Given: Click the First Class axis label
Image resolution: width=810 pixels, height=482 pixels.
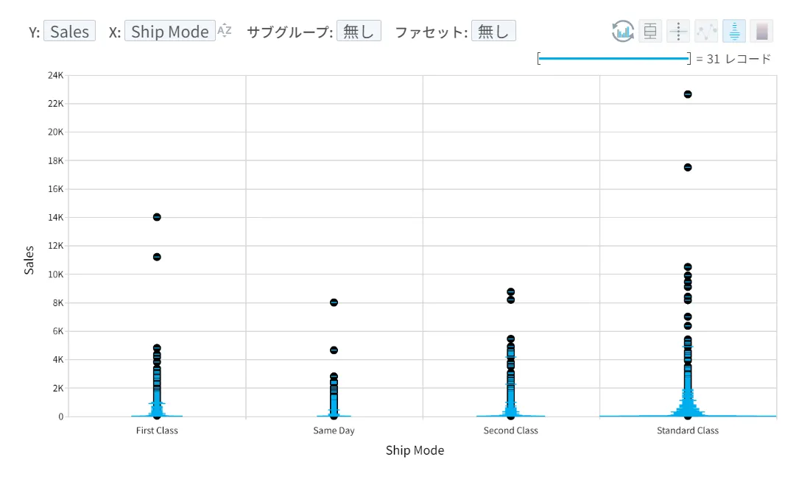Looking at the screenshot, I should (157, 430).
